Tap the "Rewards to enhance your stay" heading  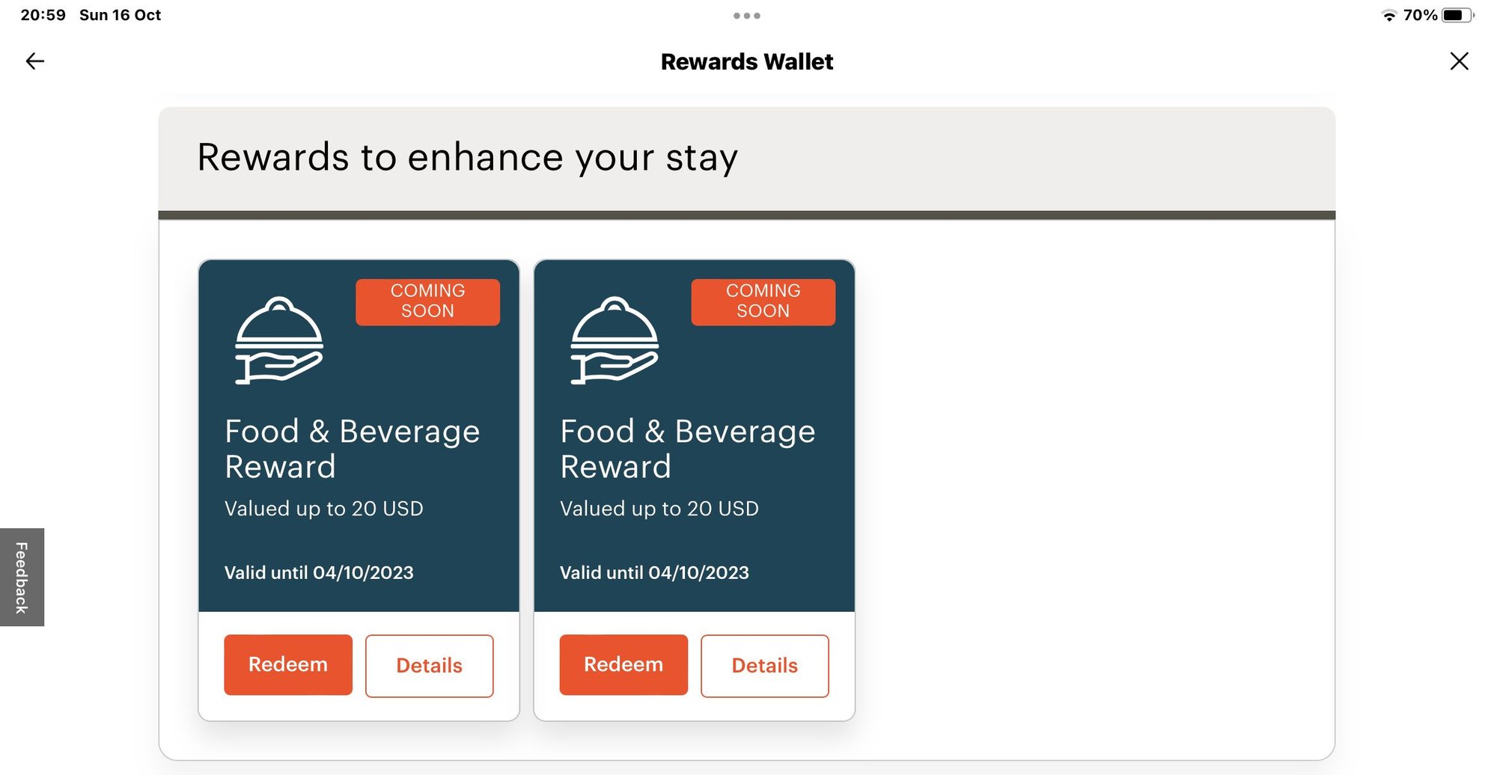(x=467, y=157)
